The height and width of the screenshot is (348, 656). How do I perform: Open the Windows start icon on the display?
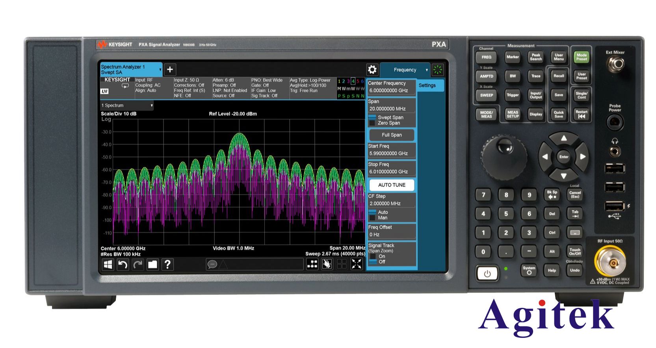108,265
